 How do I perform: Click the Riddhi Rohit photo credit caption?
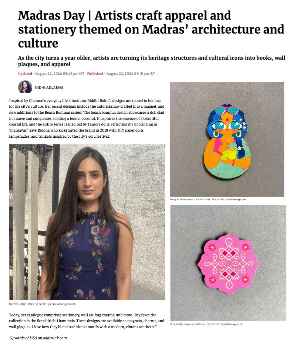point(42,304)
